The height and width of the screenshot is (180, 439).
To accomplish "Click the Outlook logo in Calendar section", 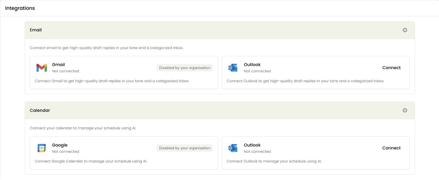I will tap(233, 148).
